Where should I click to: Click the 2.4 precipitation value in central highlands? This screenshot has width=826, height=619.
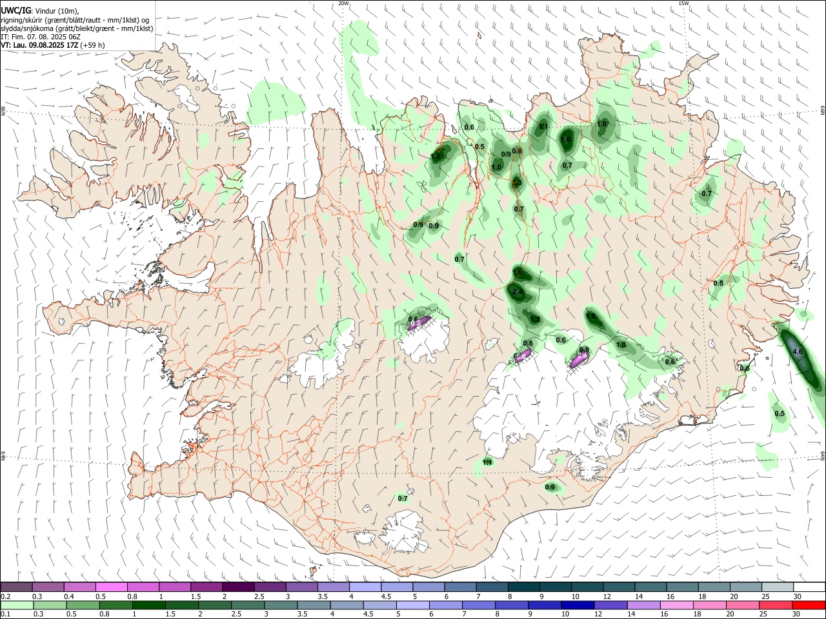(x=518, y=292)
